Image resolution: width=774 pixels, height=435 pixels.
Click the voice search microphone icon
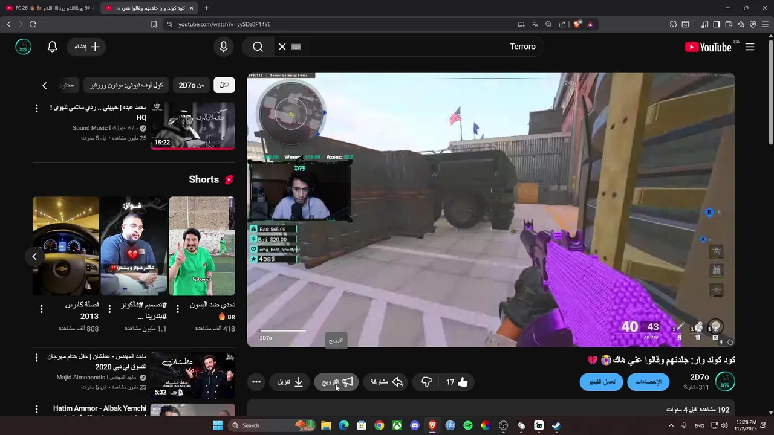pyautogui.click(x=224, y=47)
